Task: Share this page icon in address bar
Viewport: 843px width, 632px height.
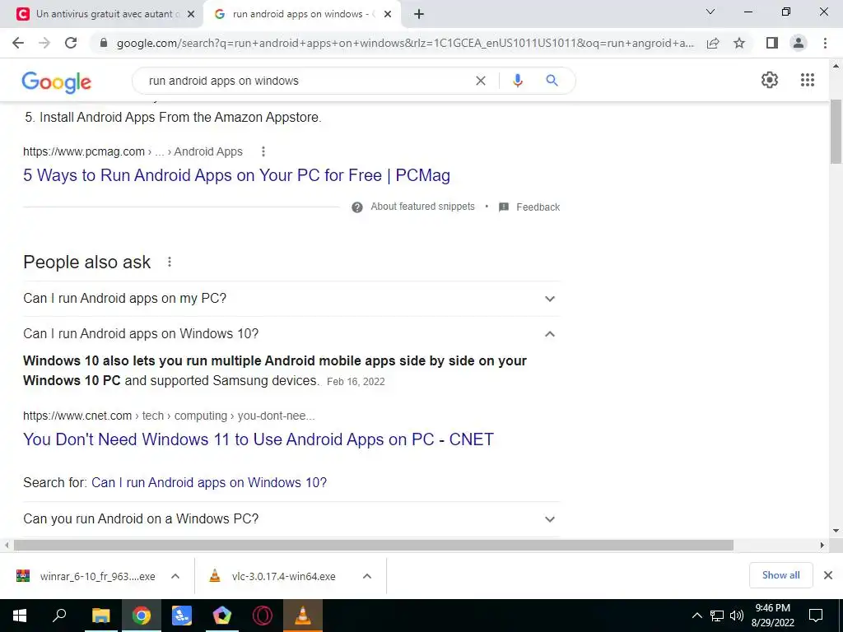Action: point(713,43)
